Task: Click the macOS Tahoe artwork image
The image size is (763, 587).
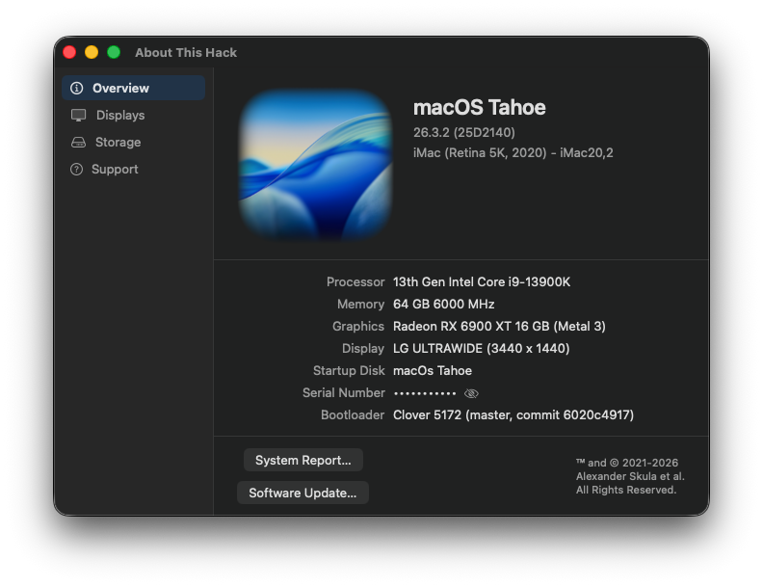Action: tap(316, 165)
